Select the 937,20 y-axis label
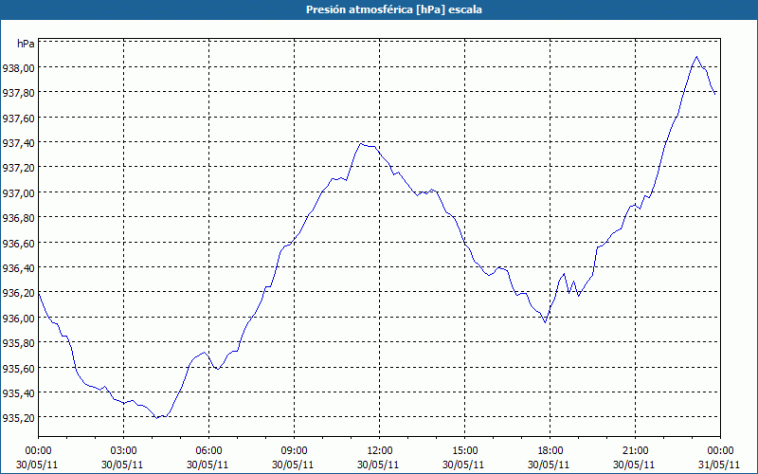The height and width of the screenshot is (474, 758). click(x=18, y=168)
